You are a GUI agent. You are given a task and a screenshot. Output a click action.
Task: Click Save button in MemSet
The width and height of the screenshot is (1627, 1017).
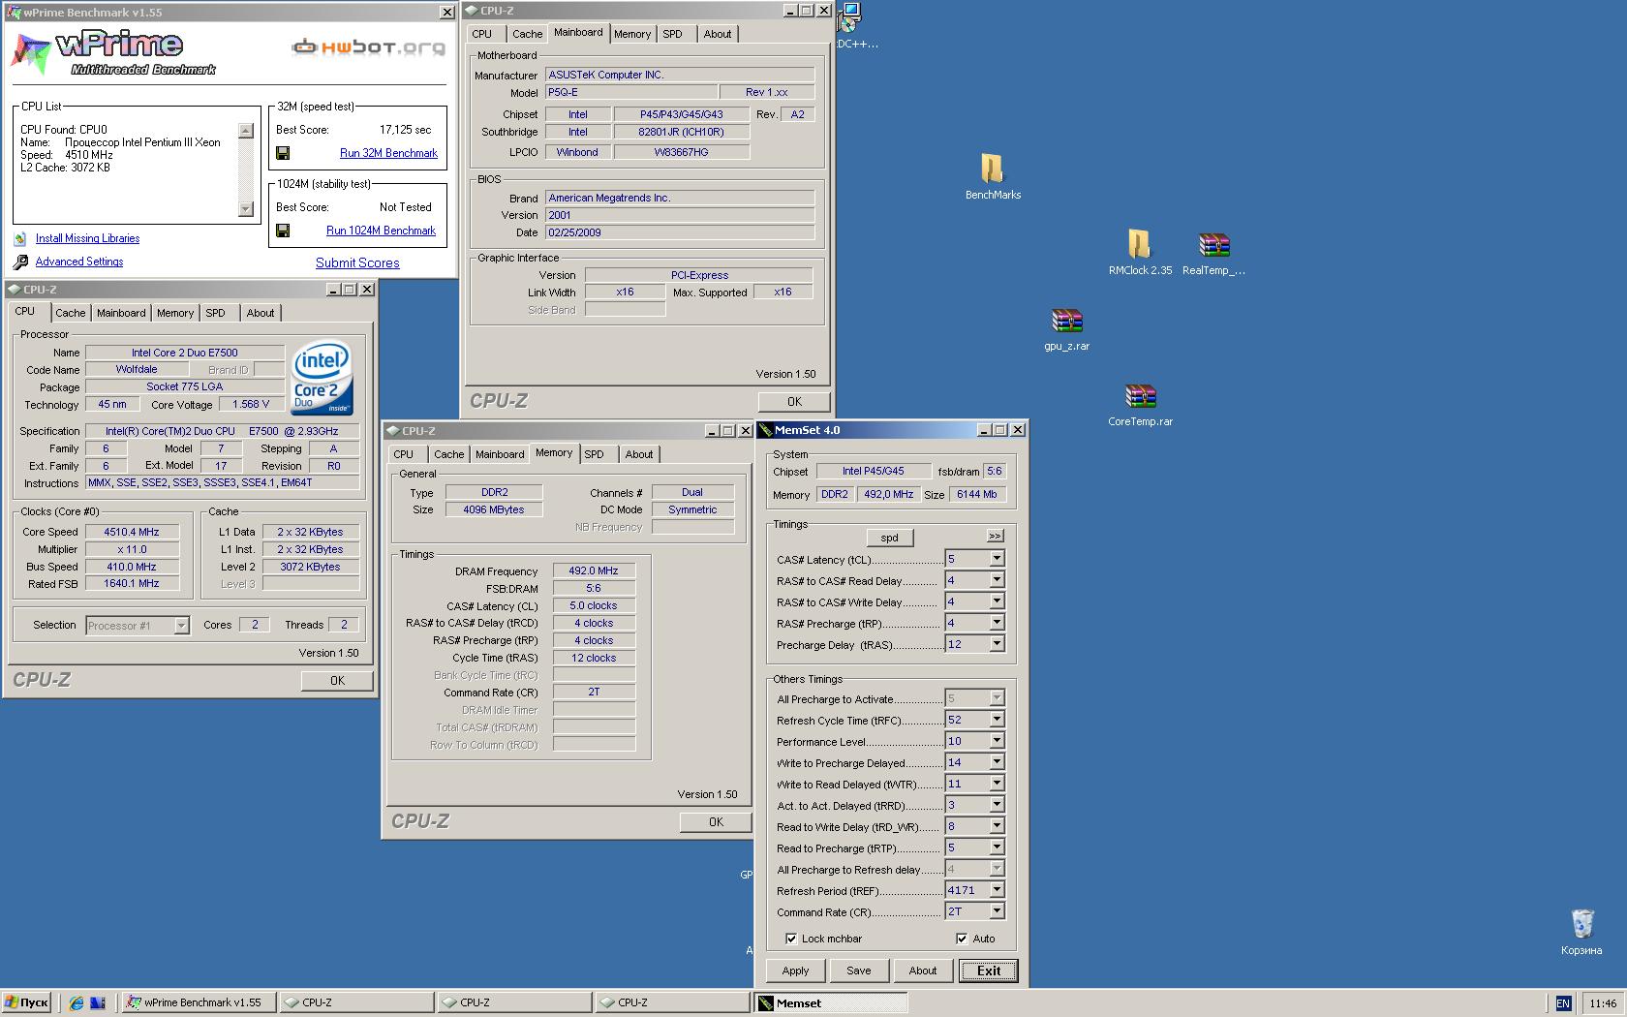tap(859, 971)
